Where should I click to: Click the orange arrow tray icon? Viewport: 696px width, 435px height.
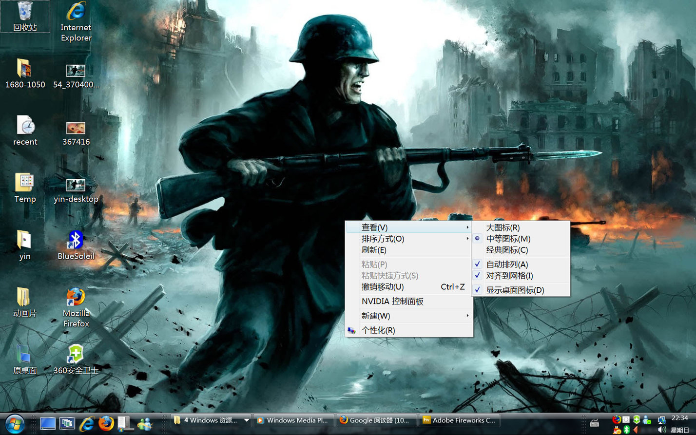636,430
